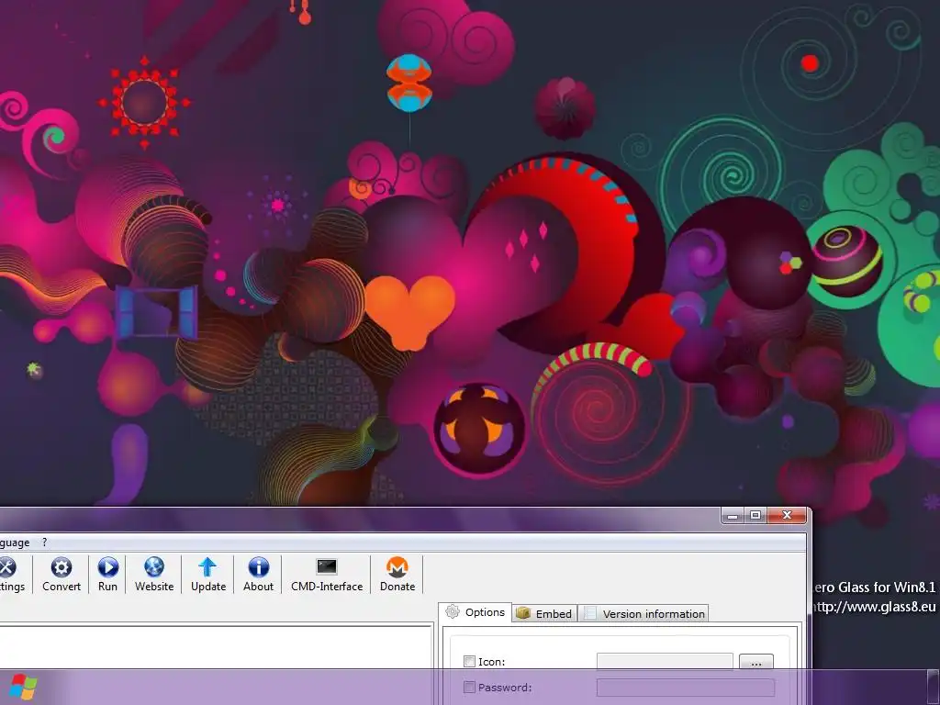940x705 pixels.
Task: Open the ? help menu
Action: tap(44, 542)
